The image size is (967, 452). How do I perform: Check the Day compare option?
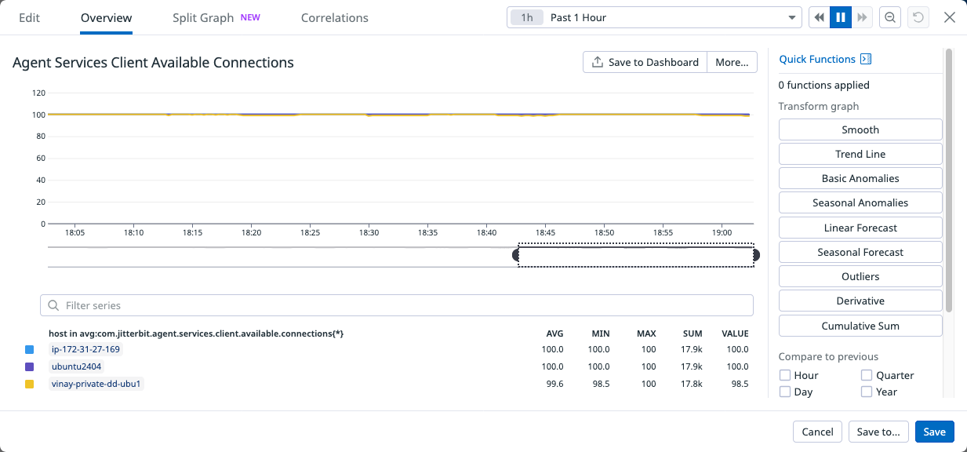pos(785,392)
